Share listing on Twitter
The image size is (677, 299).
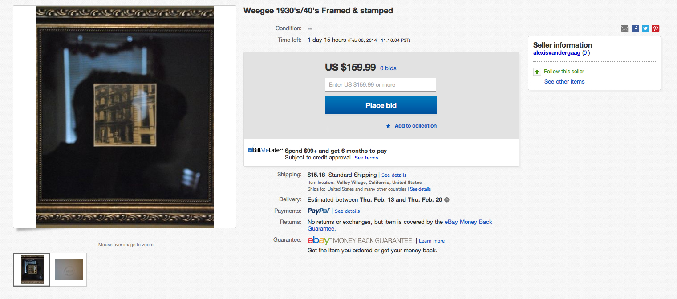645,28
